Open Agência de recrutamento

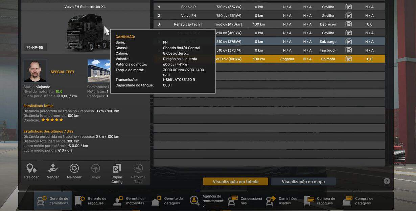click(x=206, y=201)
